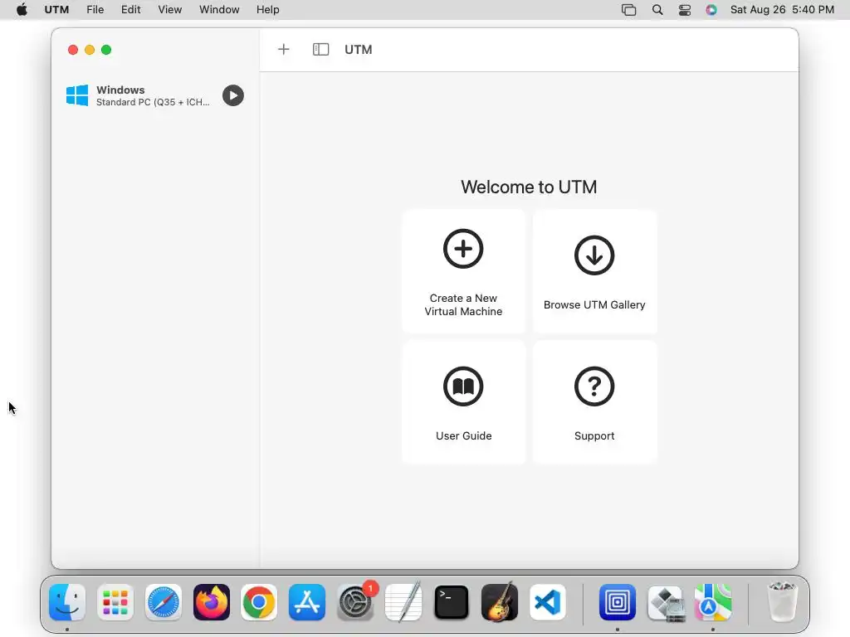This screenshot has height=637, width=850.
Task: Launch Google Chrome from the Dock
Action: [259, 602]
